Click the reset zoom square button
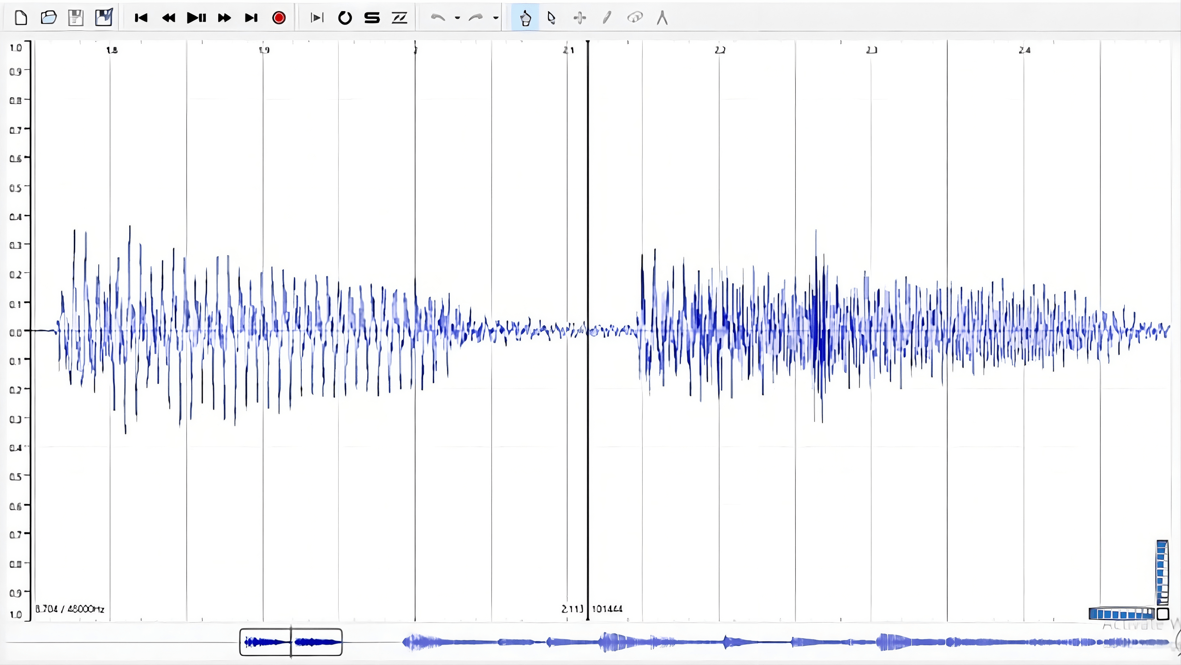This screenshot has width=1181, height=665. (1163, 614)
